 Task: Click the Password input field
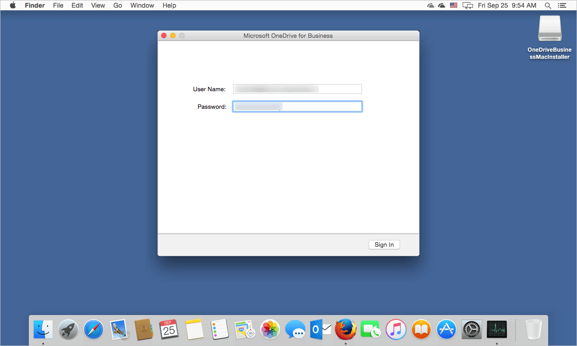pos(297,106)
